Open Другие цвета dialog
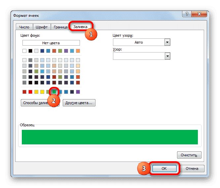 pos(79,103)
